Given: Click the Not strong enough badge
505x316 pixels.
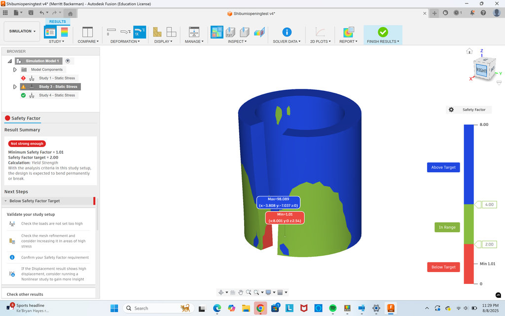Looking at the screenshot, I should click(27, 144).
